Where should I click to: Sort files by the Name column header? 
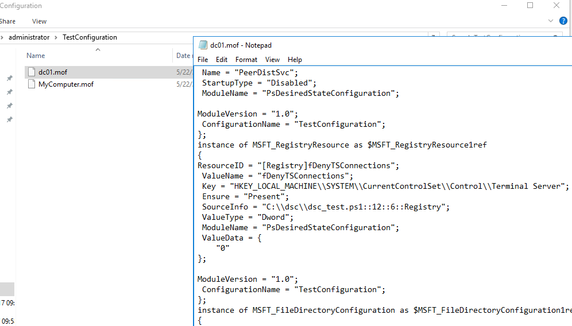[x=36, y=56]
